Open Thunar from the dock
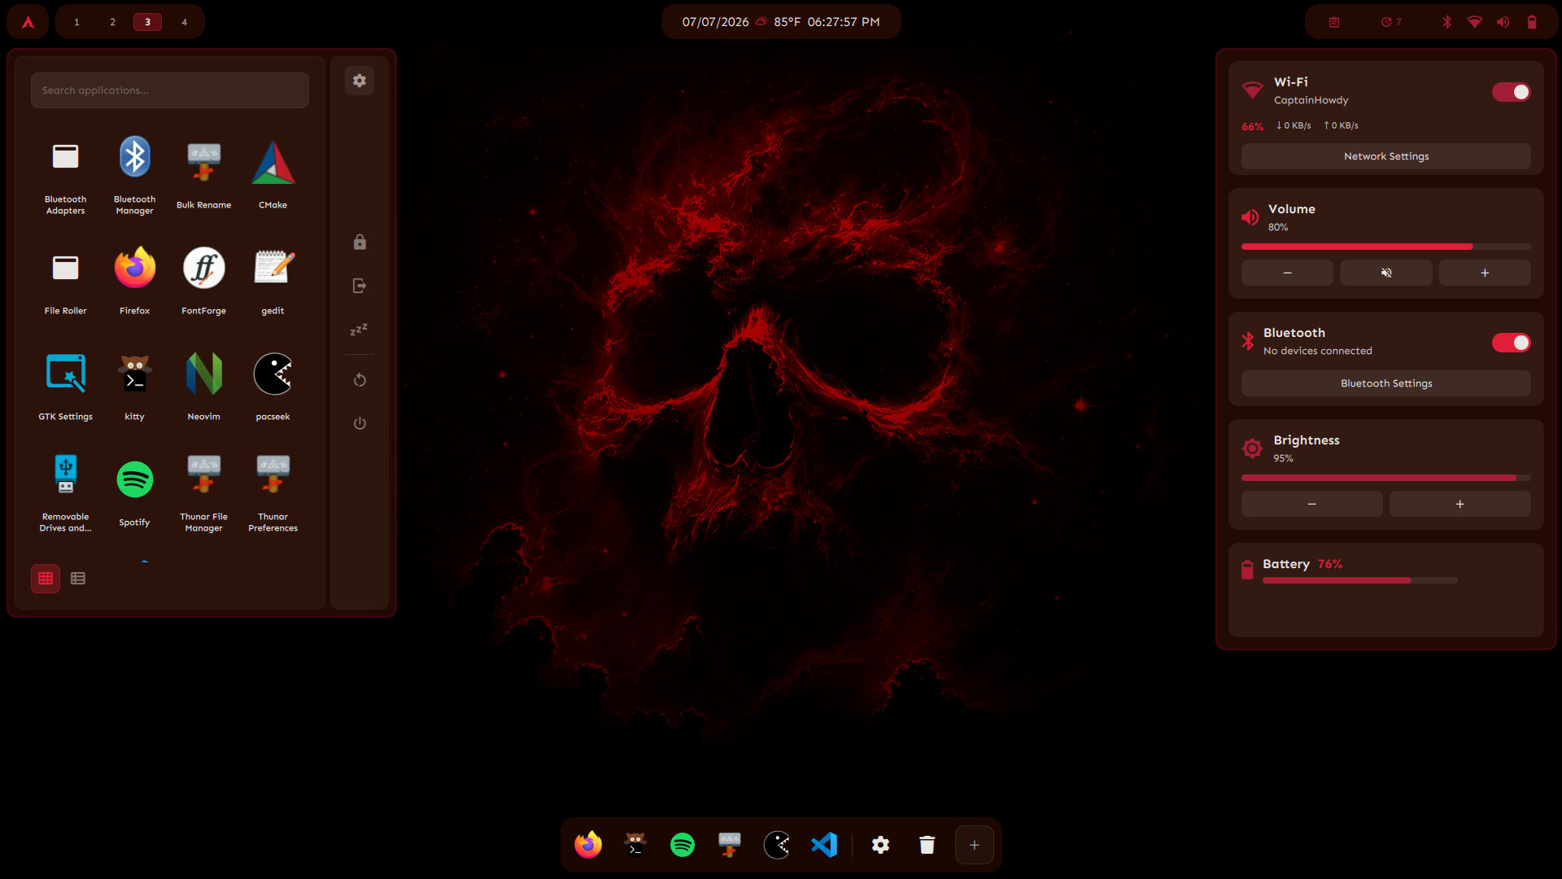Image resolution: width=1562 pixels, height=879 pixels. 730,845
